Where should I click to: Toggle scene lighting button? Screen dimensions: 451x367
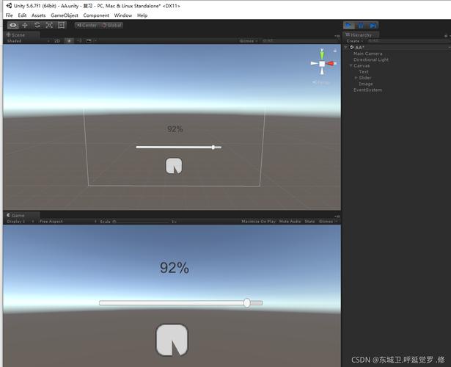coord(70,41)
